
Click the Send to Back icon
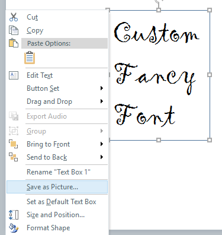pyautogui.click(x=13, y=157)
